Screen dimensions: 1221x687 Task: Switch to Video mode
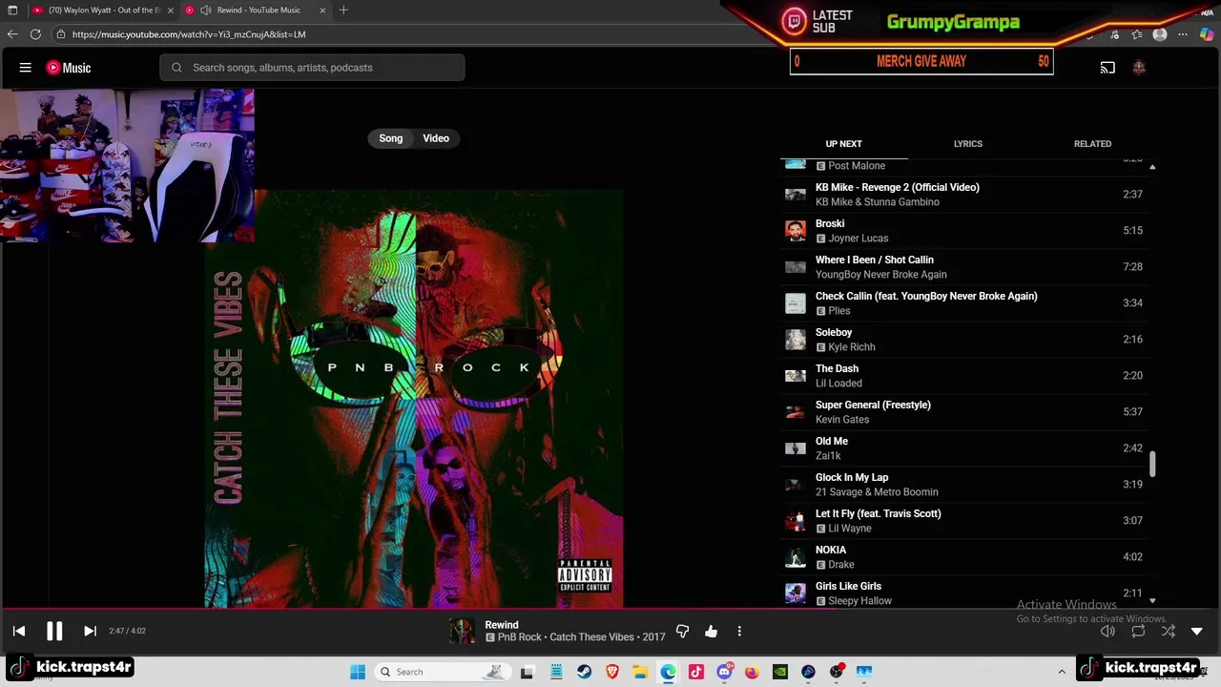coord(436,138)
